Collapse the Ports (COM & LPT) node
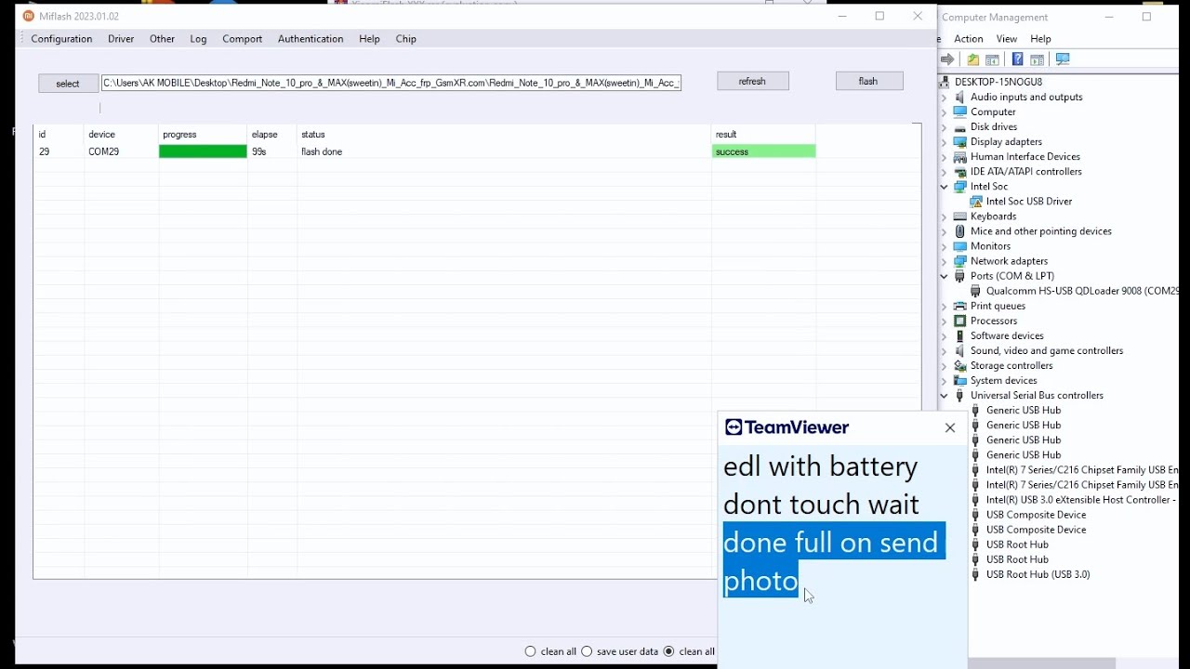1190x669 pixels. tap(945, 276)
